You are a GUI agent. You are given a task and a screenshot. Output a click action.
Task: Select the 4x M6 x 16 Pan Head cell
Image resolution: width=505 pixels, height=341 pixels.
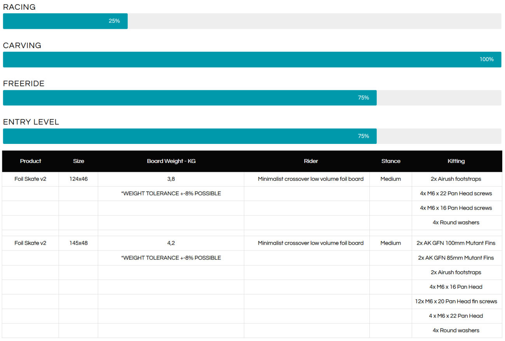pyautogui.click(x=456, y=287)
